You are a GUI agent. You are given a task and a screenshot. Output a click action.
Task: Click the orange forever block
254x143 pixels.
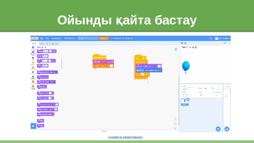[x=141, y=62]
